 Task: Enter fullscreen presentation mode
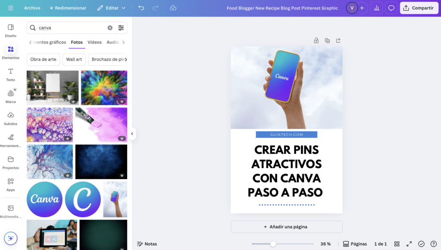[409, 244]
